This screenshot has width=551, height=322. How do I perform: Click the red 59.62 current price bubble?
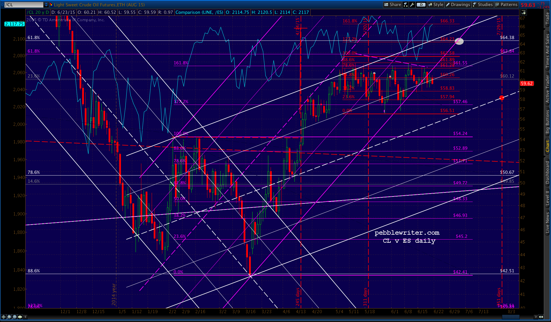(x=527, y=84)
